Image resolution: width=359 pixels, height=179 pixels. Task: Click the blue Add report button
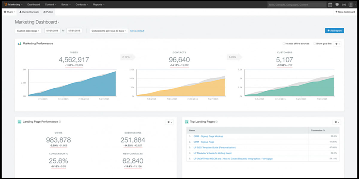[334, 30]
